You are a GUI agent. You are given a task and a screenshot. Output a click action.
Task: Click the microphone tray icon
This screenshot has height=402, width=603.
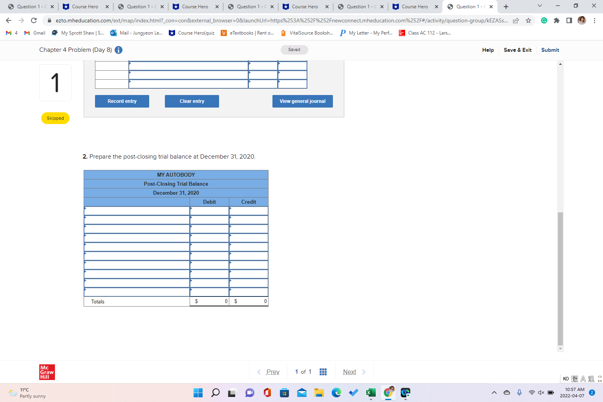coord(519,393)
